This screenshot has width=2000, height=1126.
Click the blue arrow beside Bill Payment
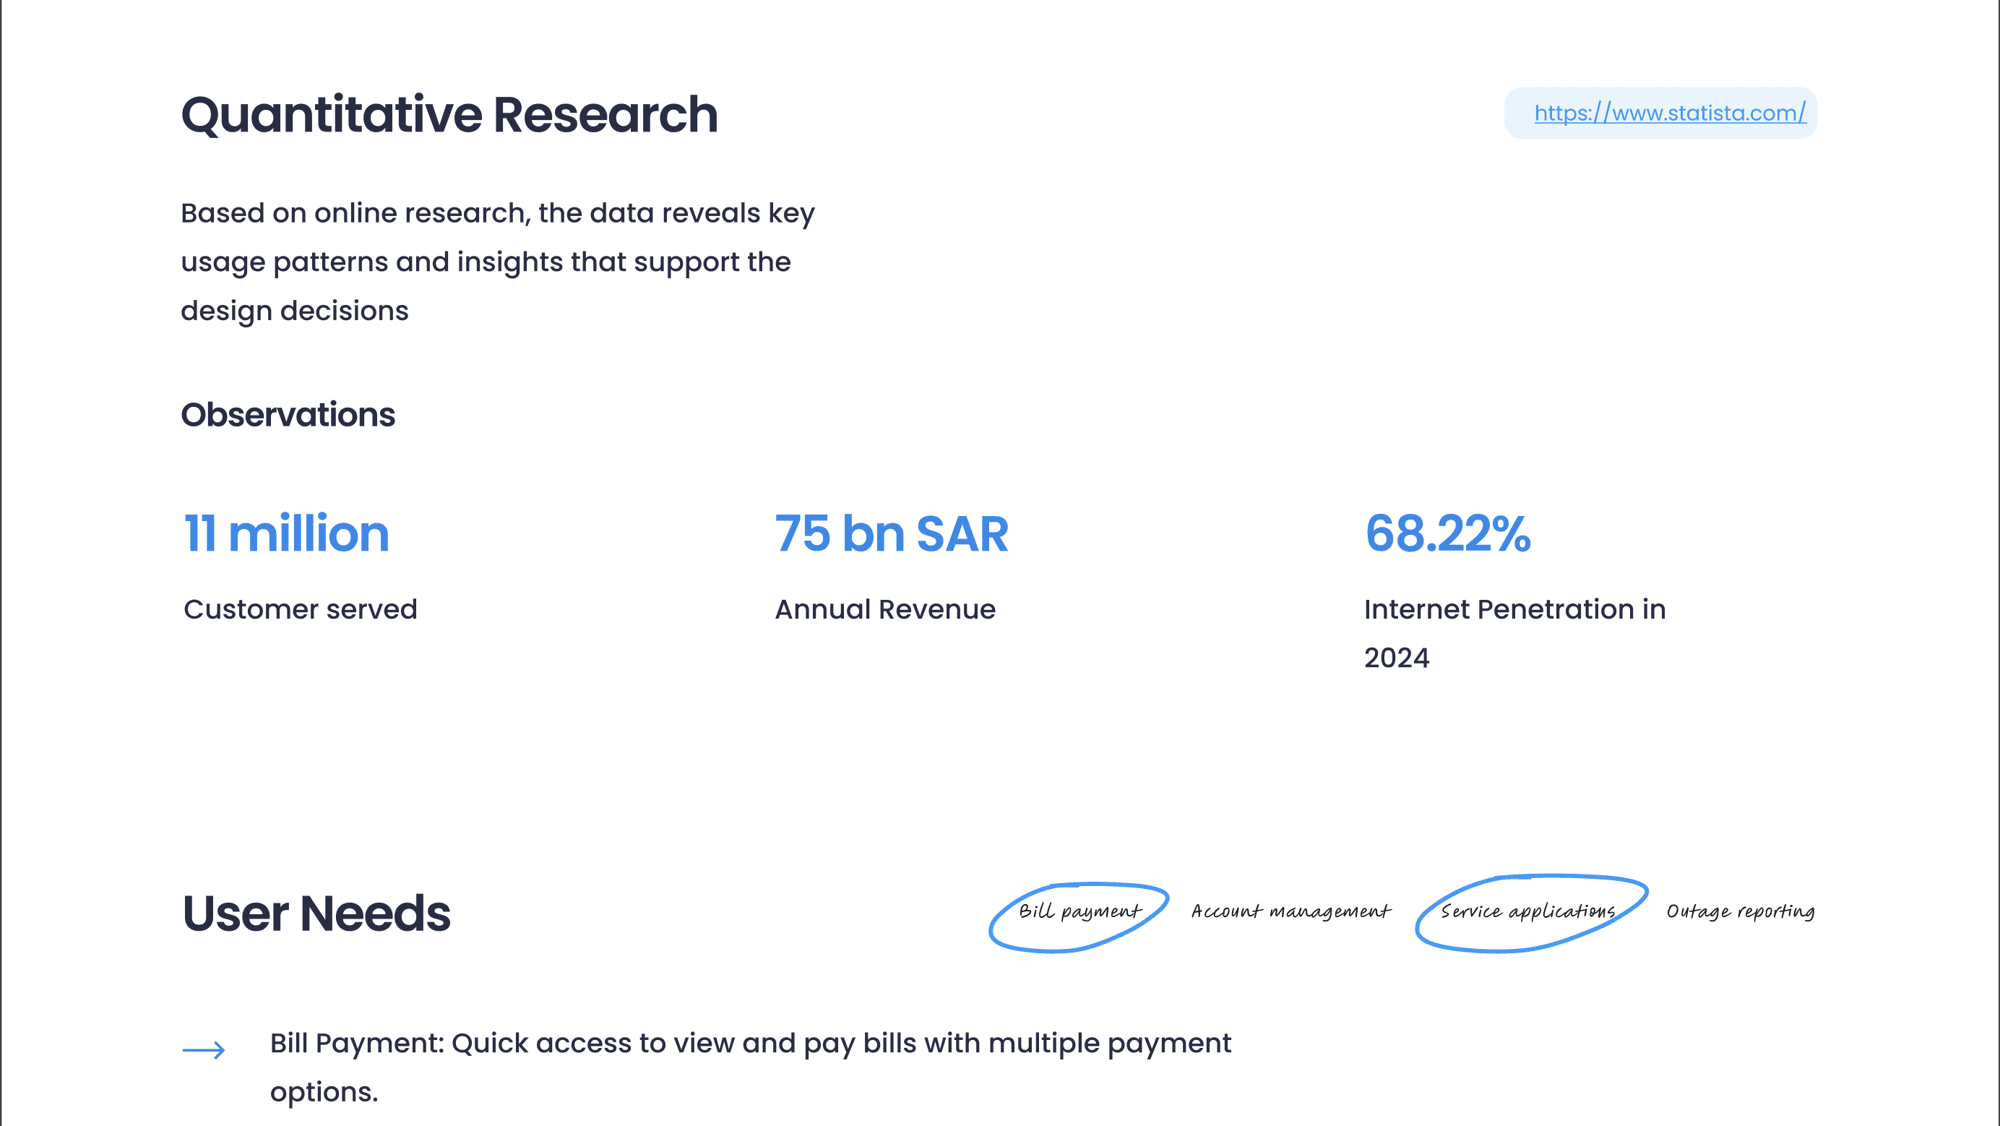point(204,1050)
